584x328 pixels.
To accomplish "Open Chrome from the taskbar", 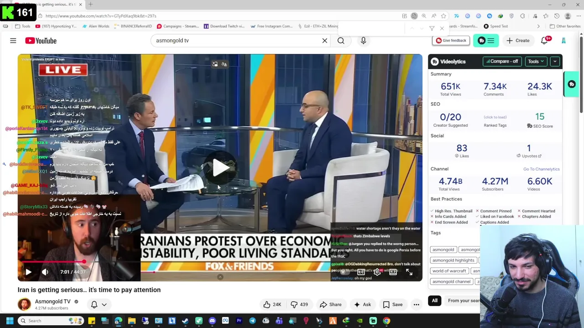I will (386, 321).
